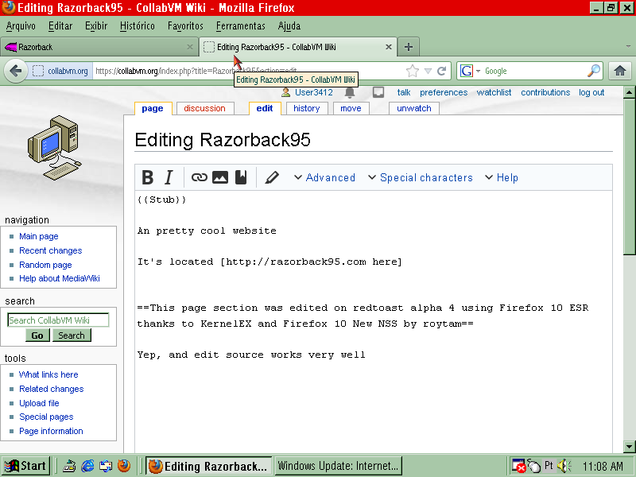The width and height of the screenshot is (636, 477).
Task: Click the pencil signature icon in the toolbar
Action: coord(272,177)
